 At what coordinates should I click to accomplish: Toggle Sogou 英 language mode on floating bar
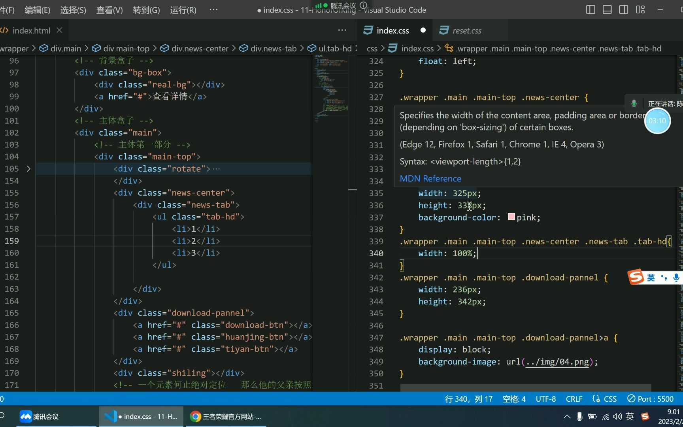[x=651, y=278]
